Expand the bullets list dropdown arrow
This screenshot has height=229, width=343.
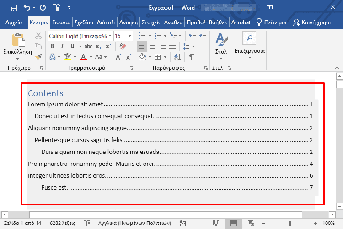pyautogui.click(x=150, y=36)
